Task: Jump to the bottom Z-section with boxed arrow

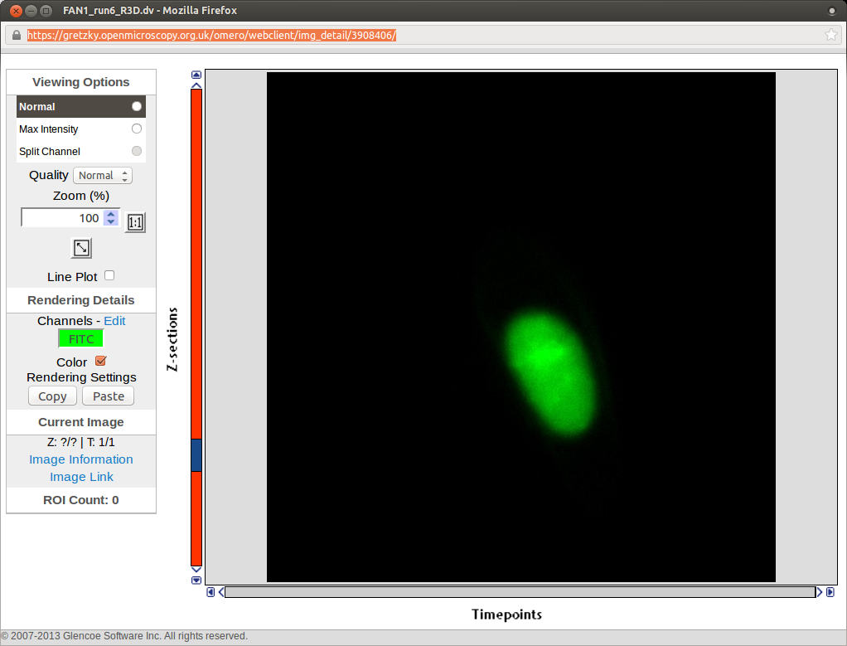Action: (196, 580)
